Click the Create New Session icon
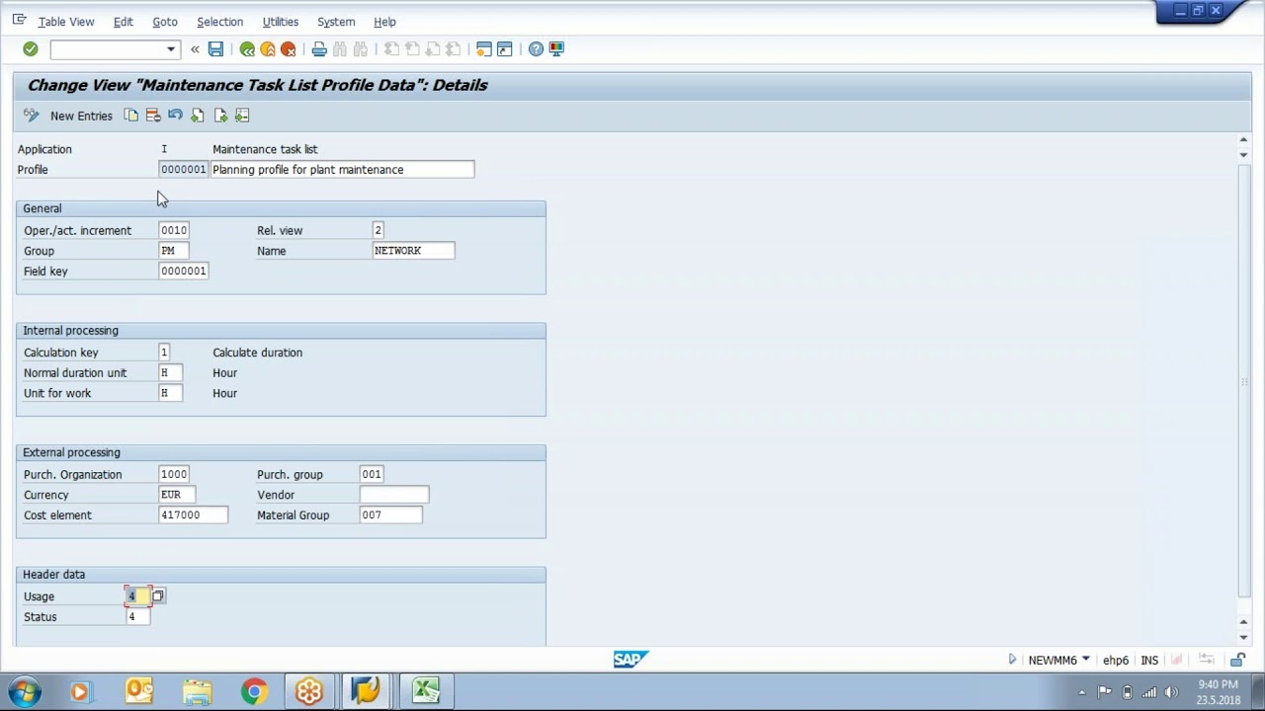Viewport: 1265px width, 711px height. [483, 48]
